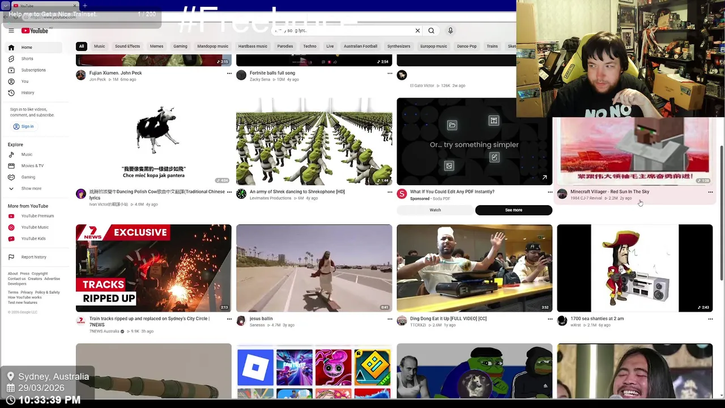Select the Hardbass music filter chip

[x=253, y=46]
